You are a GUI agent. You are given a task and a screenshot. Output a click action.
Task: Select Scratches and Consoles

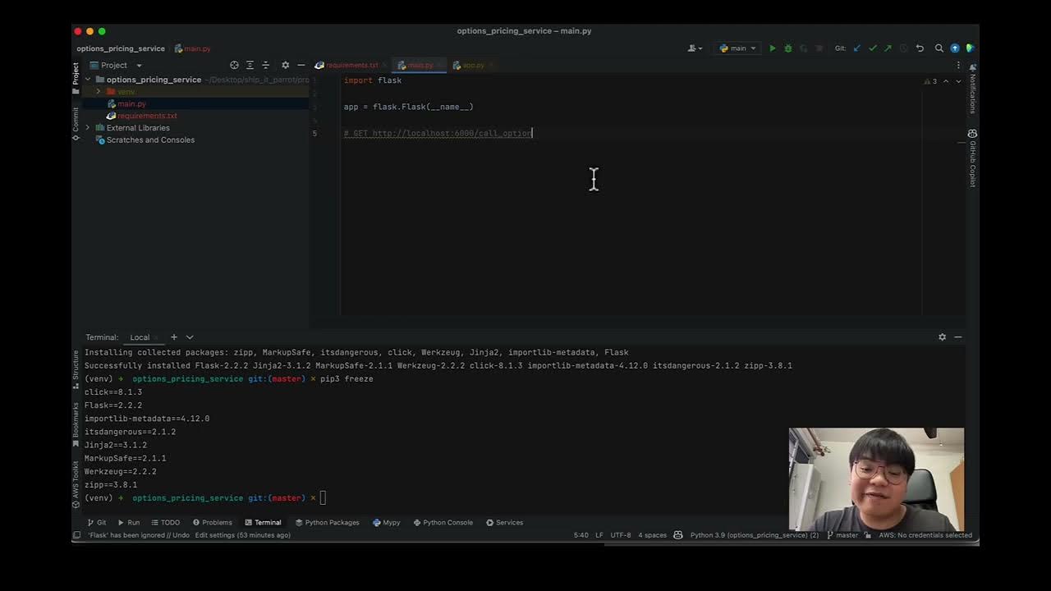pyautogui.click(x=150, y=140)
